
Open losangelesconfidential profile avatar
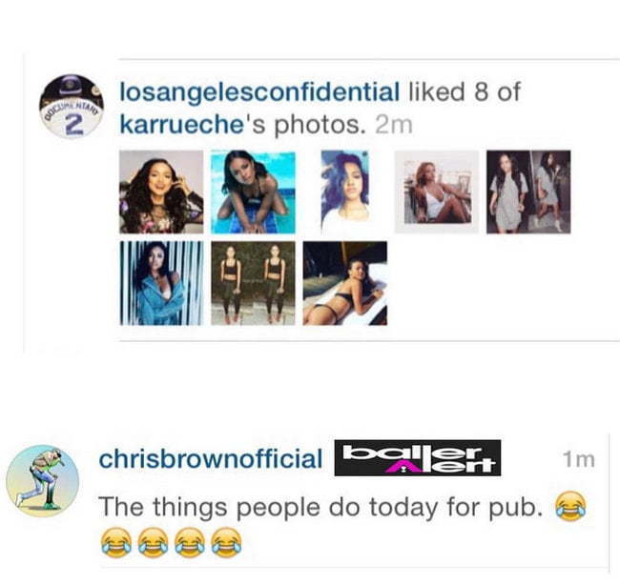coord(72,107)
